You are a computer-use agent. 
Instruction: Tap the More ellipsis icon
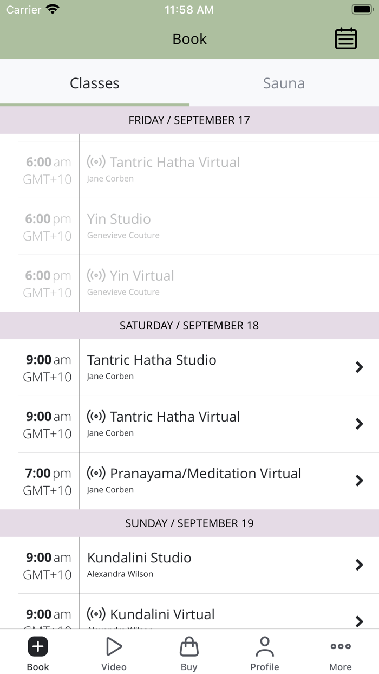(x=340, y=646)
